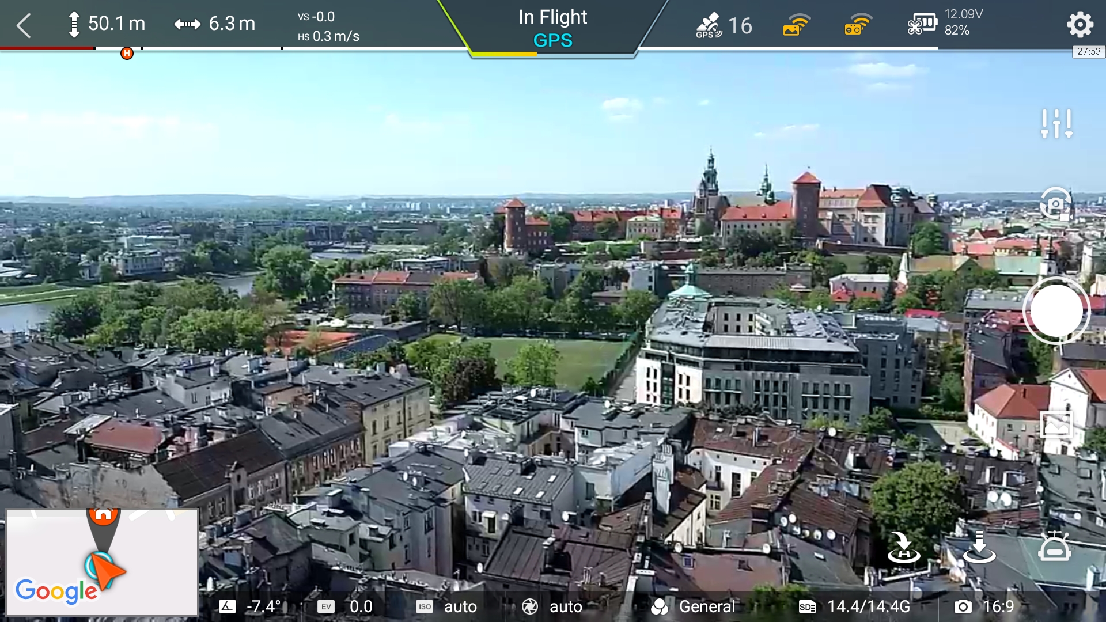This screenshot has width=1106, height=622.
Task: Tap the HS 0.3 m/s speed reading
Action: point(328,36)
